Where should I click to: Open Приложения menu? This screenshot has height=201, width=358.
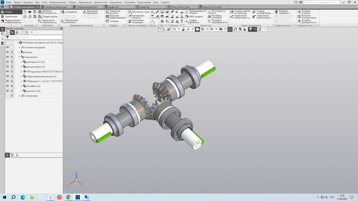(x=144, y=2)
